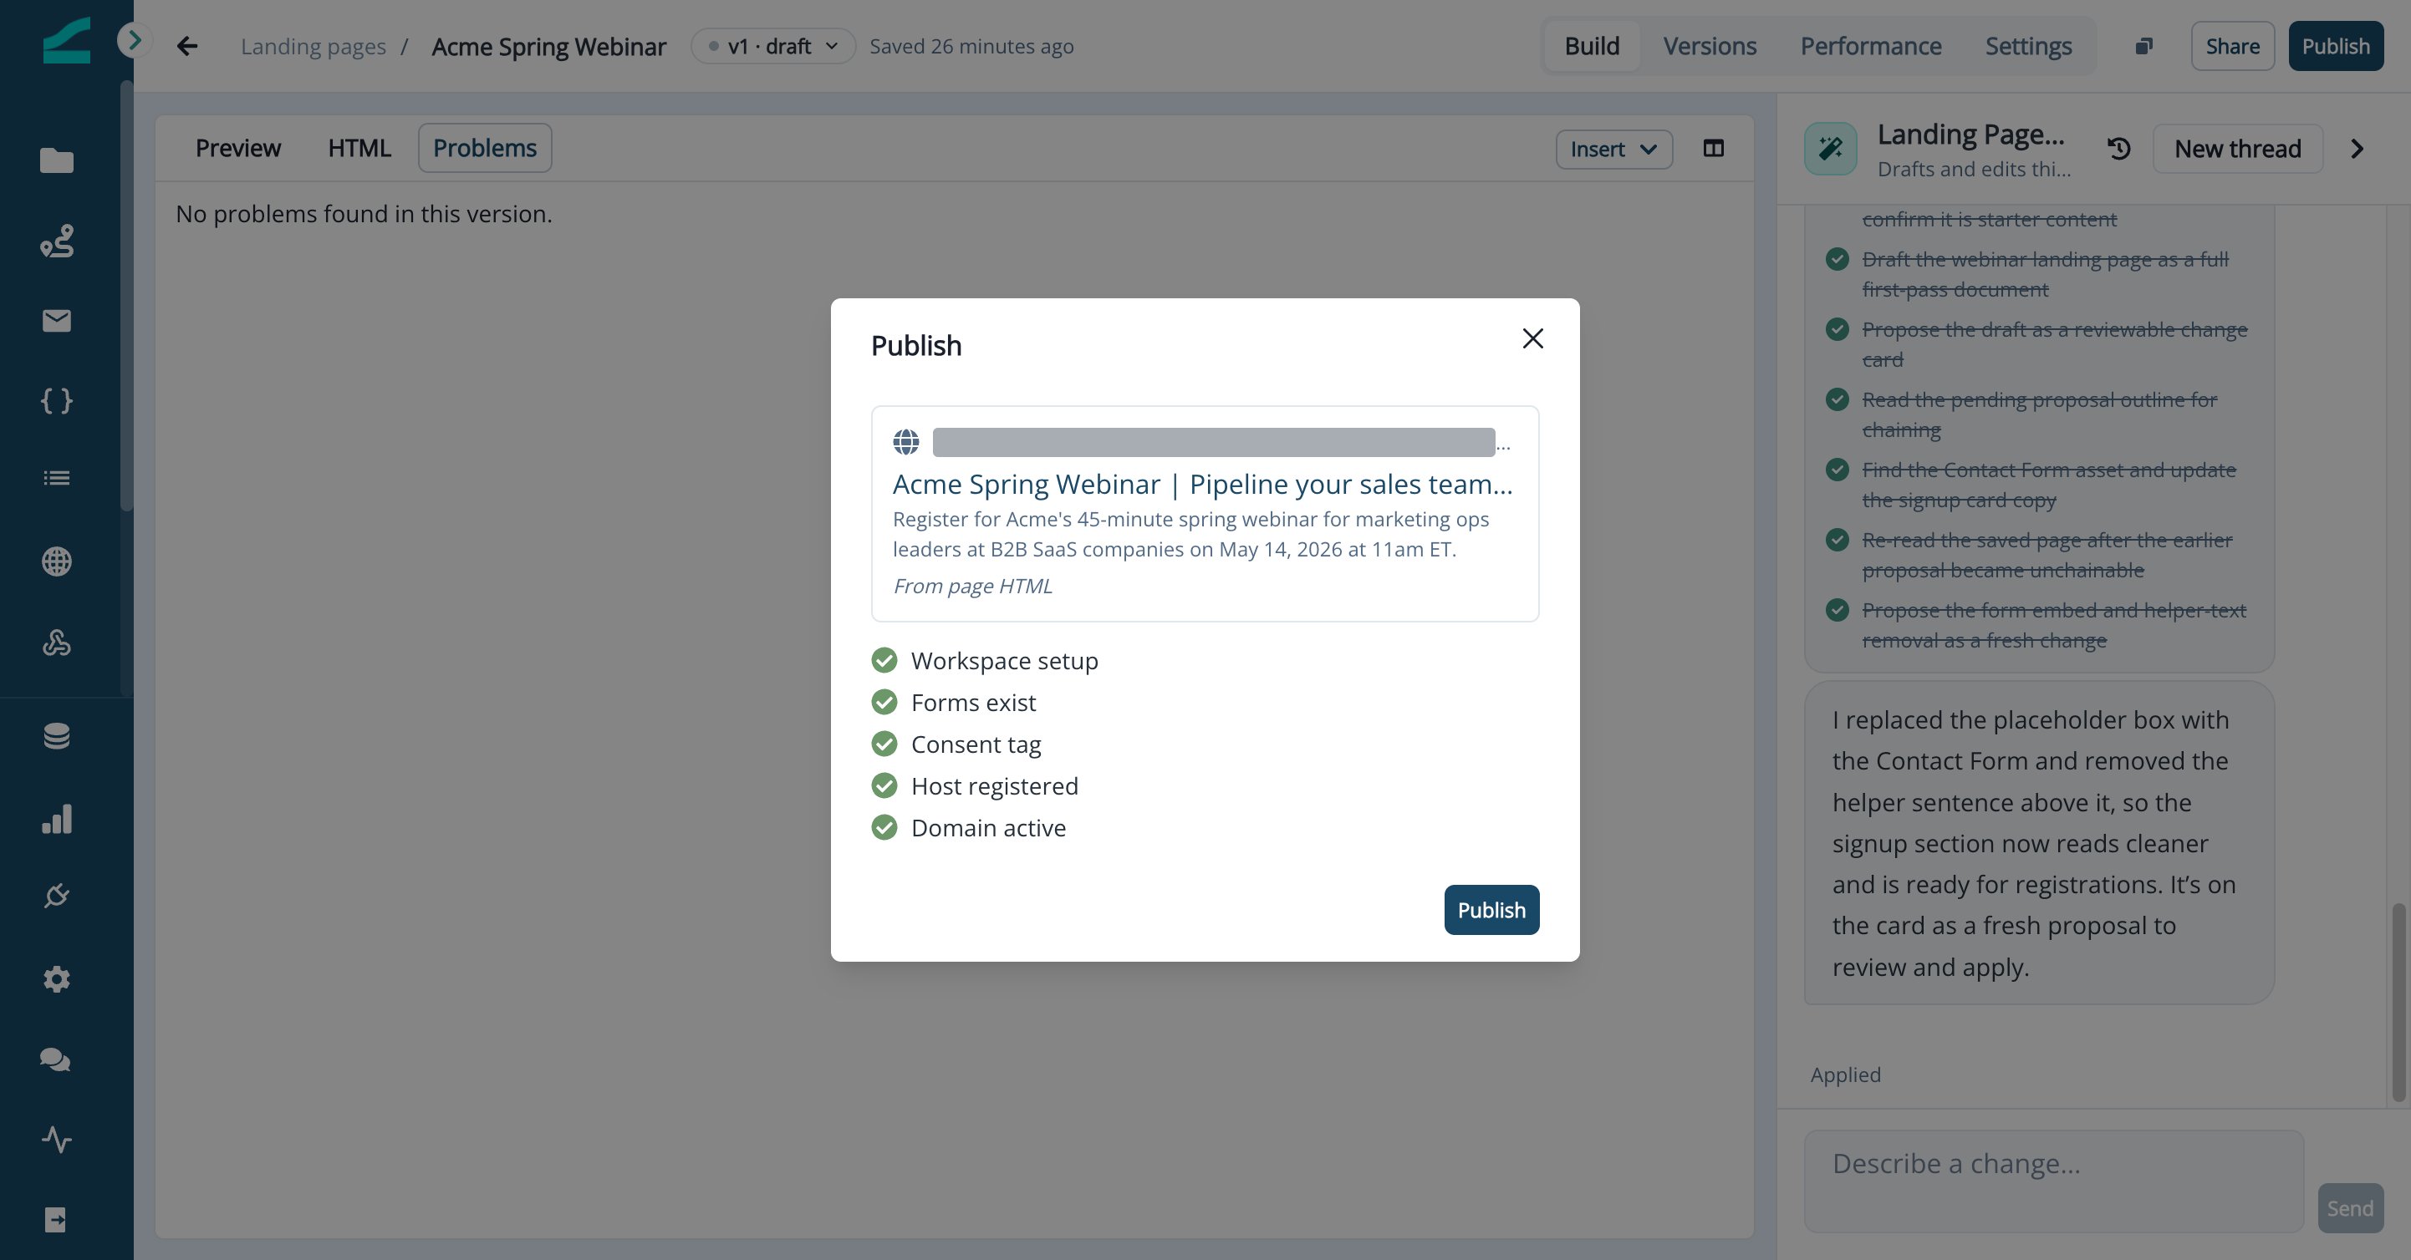This screenshot has width=2411, height=1260.
Task: Click the duplicate window icon beside Share
Action: [x=2143, y=46]
